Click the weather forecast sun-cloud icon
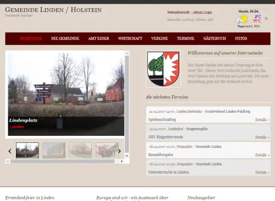Screen dimensions: 275x201 (241, 20)
